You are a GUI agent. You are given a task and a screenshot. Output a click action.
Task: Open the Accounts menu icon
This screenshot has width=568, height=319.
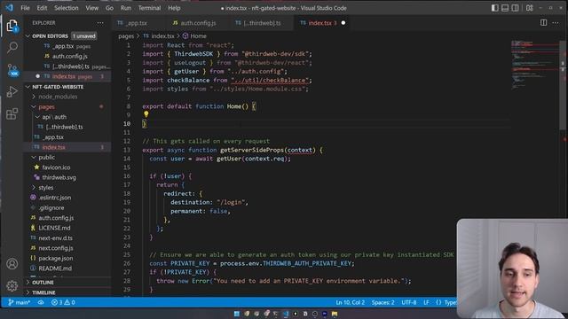[12, 264]
